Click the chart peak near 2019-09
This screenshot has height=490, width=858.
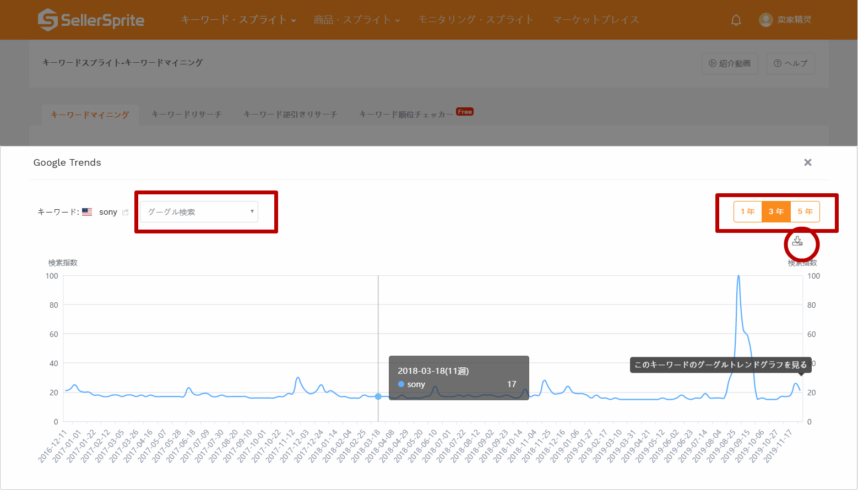[x=738, y=276]
